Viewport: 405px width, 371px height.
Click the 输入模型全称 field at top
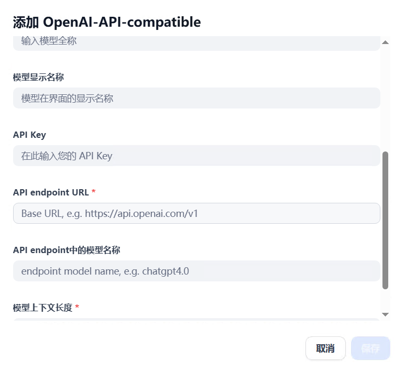tap(196, 42)
